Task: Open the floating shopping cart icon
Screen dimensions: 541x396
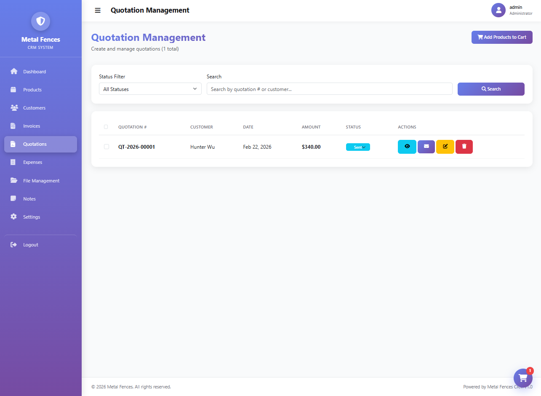Action: [x=523, y=378]
